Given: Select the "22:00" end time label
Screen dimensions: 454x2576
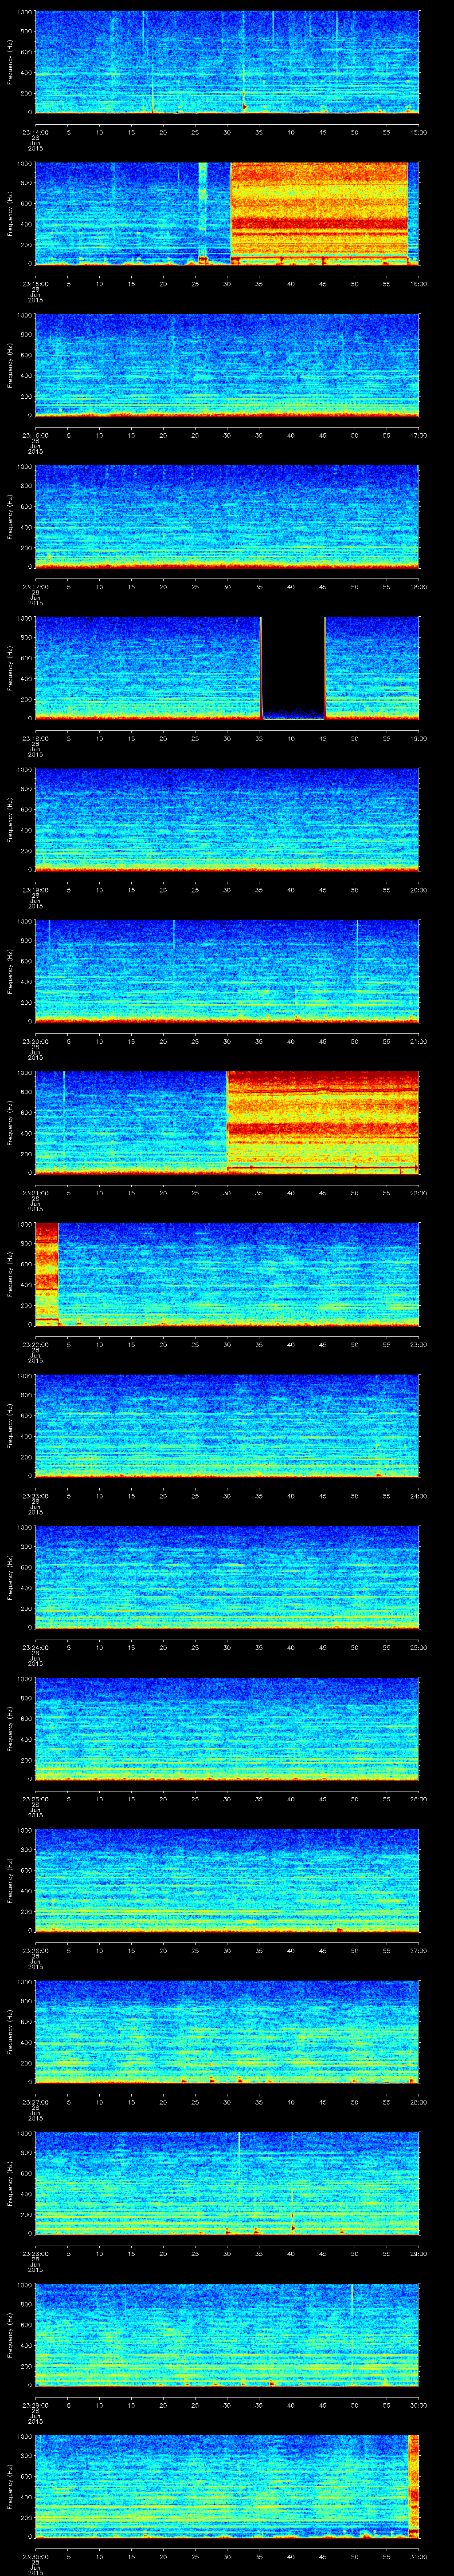Looking at the screenshot, I should 418,1193.
